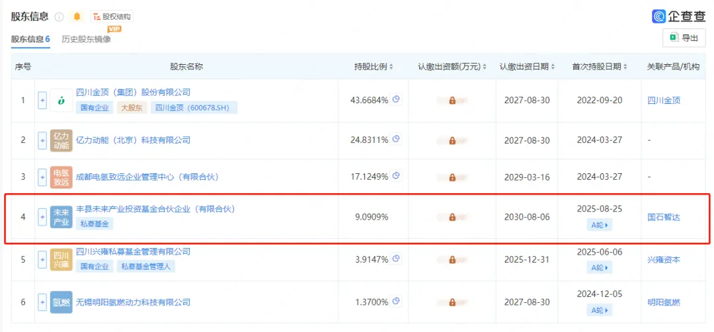Click pie chart icon next to 17.1249%
Image resolution: width=714 pixels, height=332 pixels.
(396, 176)
